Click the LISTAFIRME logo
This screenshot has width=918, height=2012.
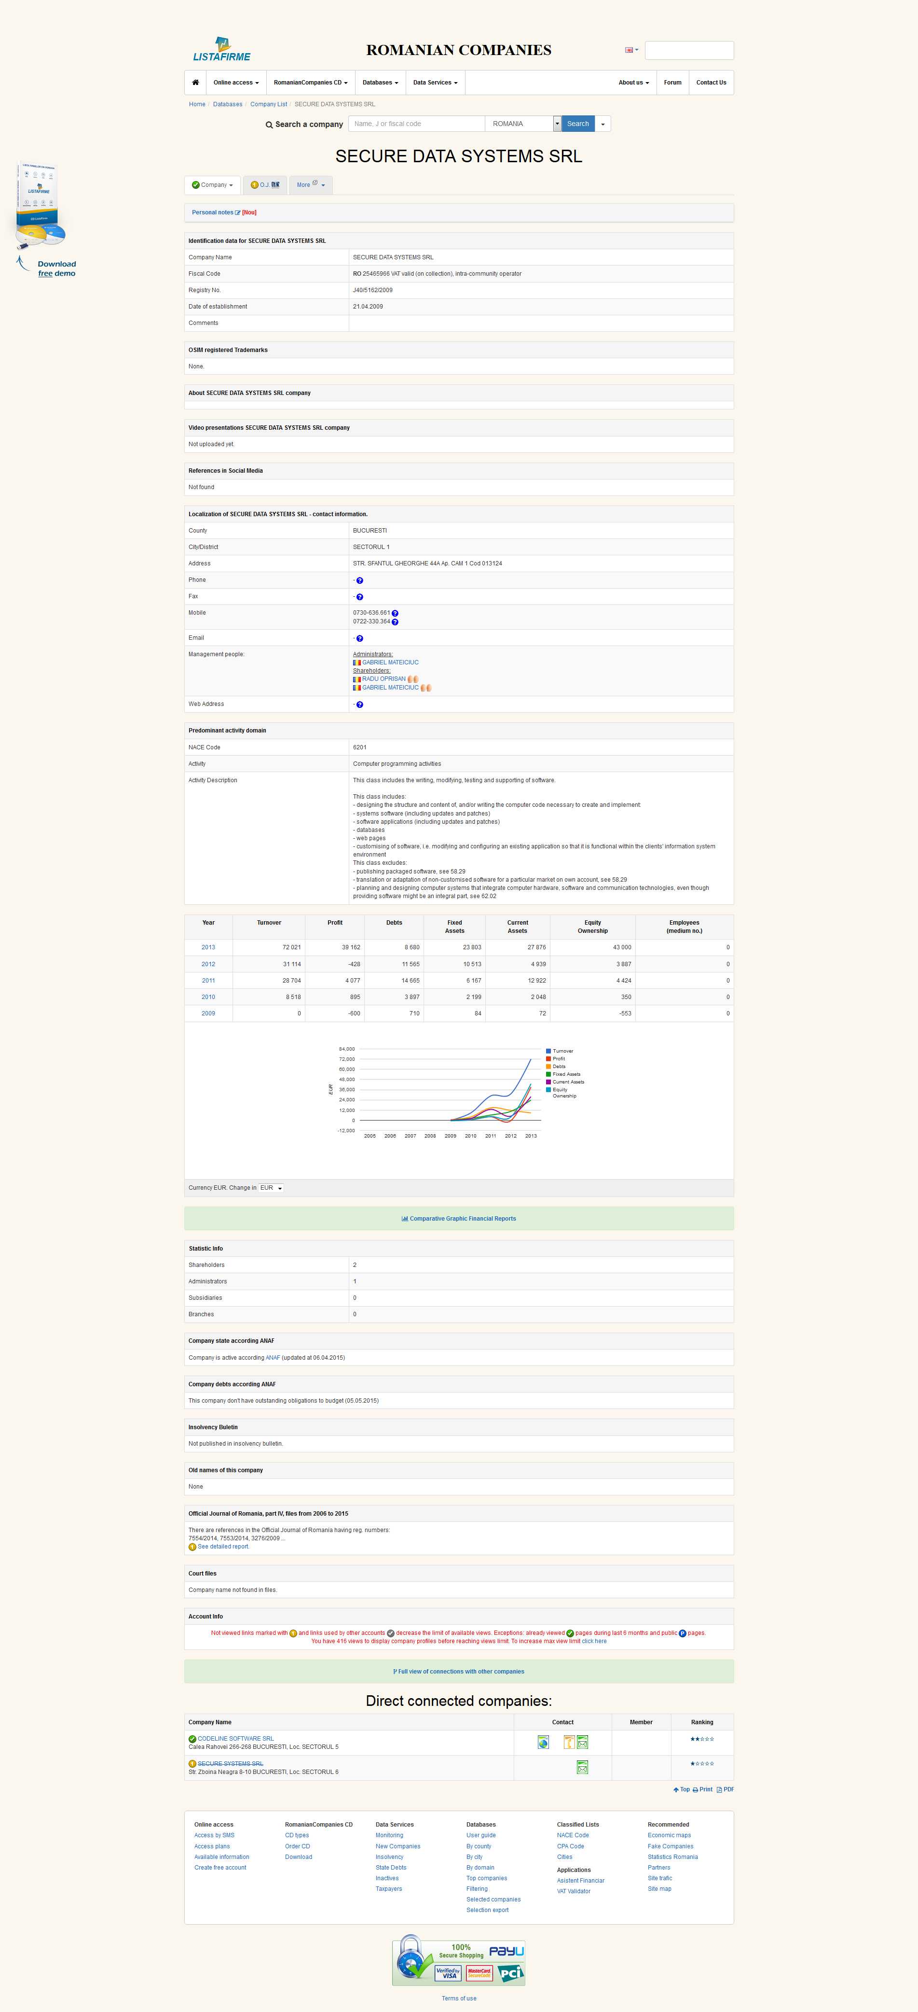coord(222,50)
